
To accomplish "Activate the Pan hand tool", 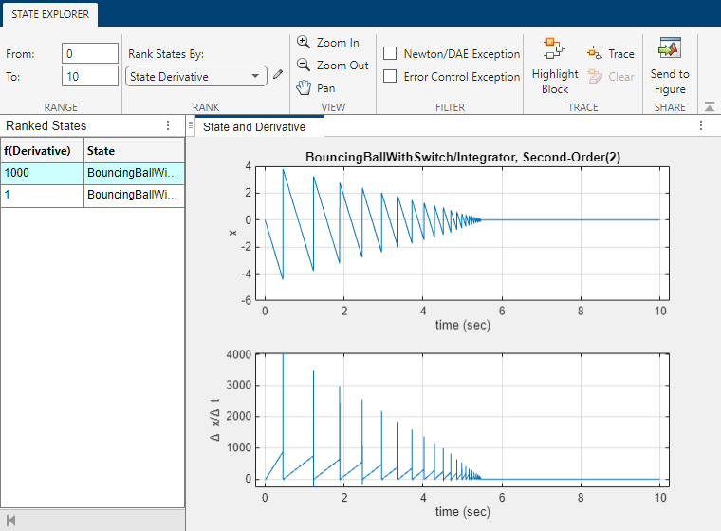I will (x=316, y=88).
